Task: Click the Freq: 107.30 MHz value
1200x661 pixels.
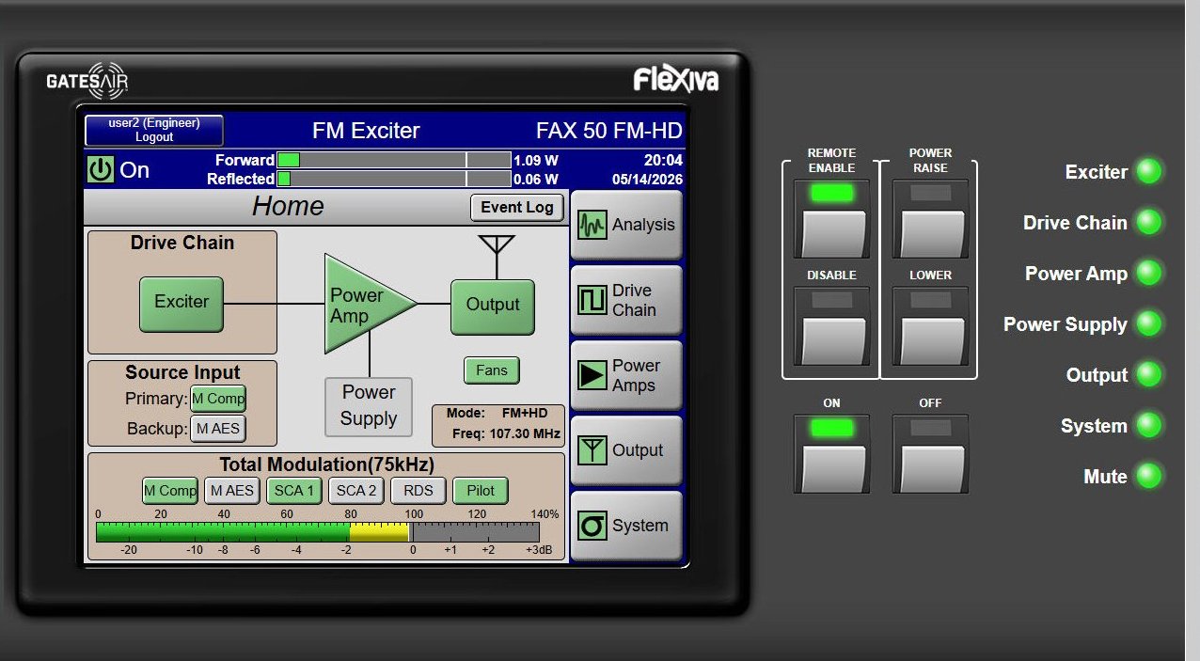Action: [x=504, y=434]
